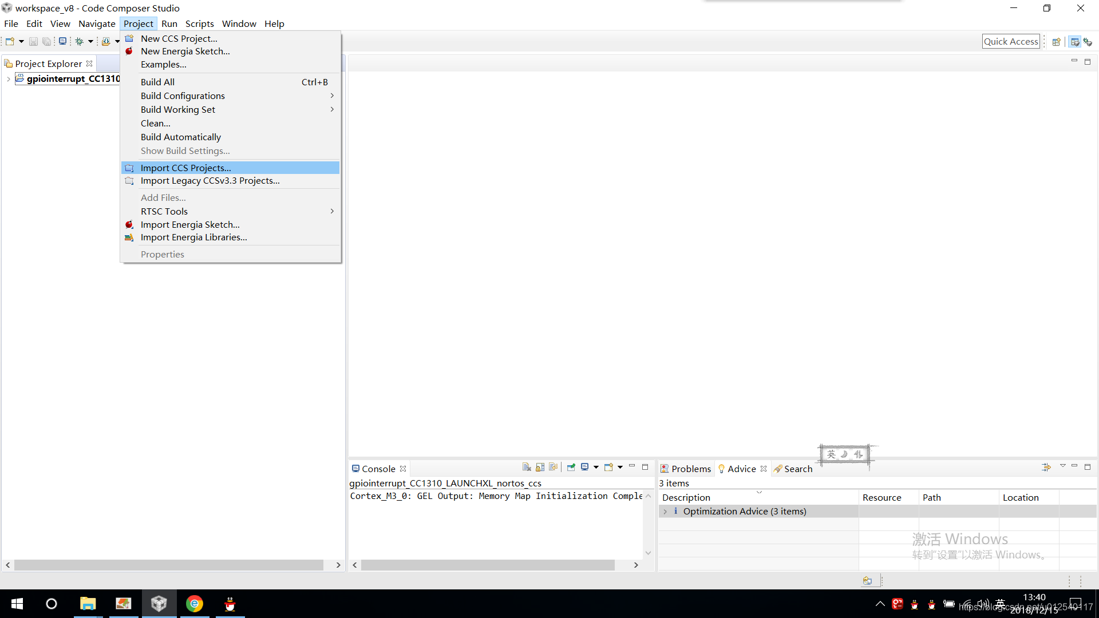1099x618 pixels.
Task: Click the Open Type braces folder icon
Action: (x=106, y=41)
